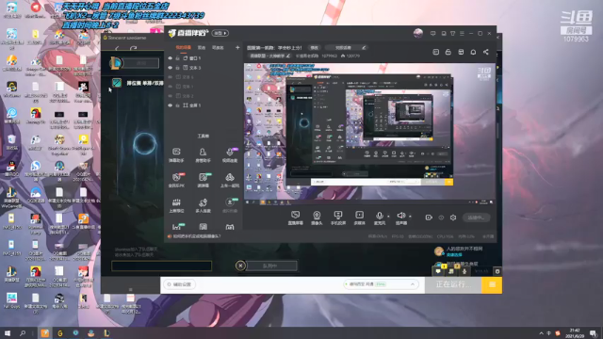Click the 队列中 queue button in League client
The image size is (603, 339).
point(272,266)
